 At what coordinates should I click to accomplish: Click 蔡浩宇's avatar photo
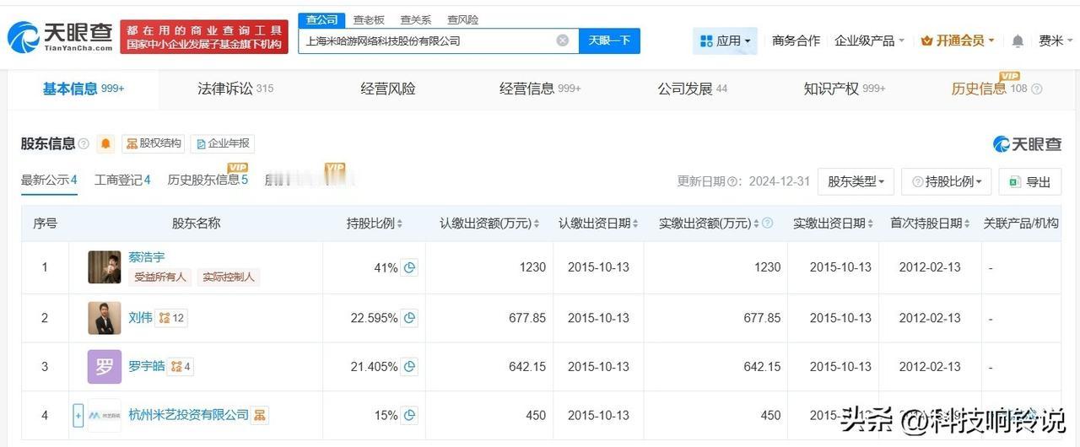[x=105, y=267]
